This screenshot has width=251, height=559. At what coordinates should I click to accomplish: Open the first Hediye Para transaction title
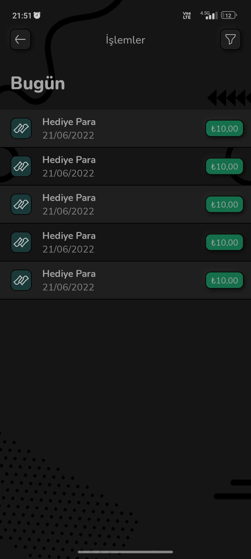click(69, 122)
